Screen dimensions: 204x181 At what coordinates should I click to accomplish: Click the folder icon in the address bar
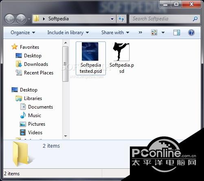click(x=36, y=19)
